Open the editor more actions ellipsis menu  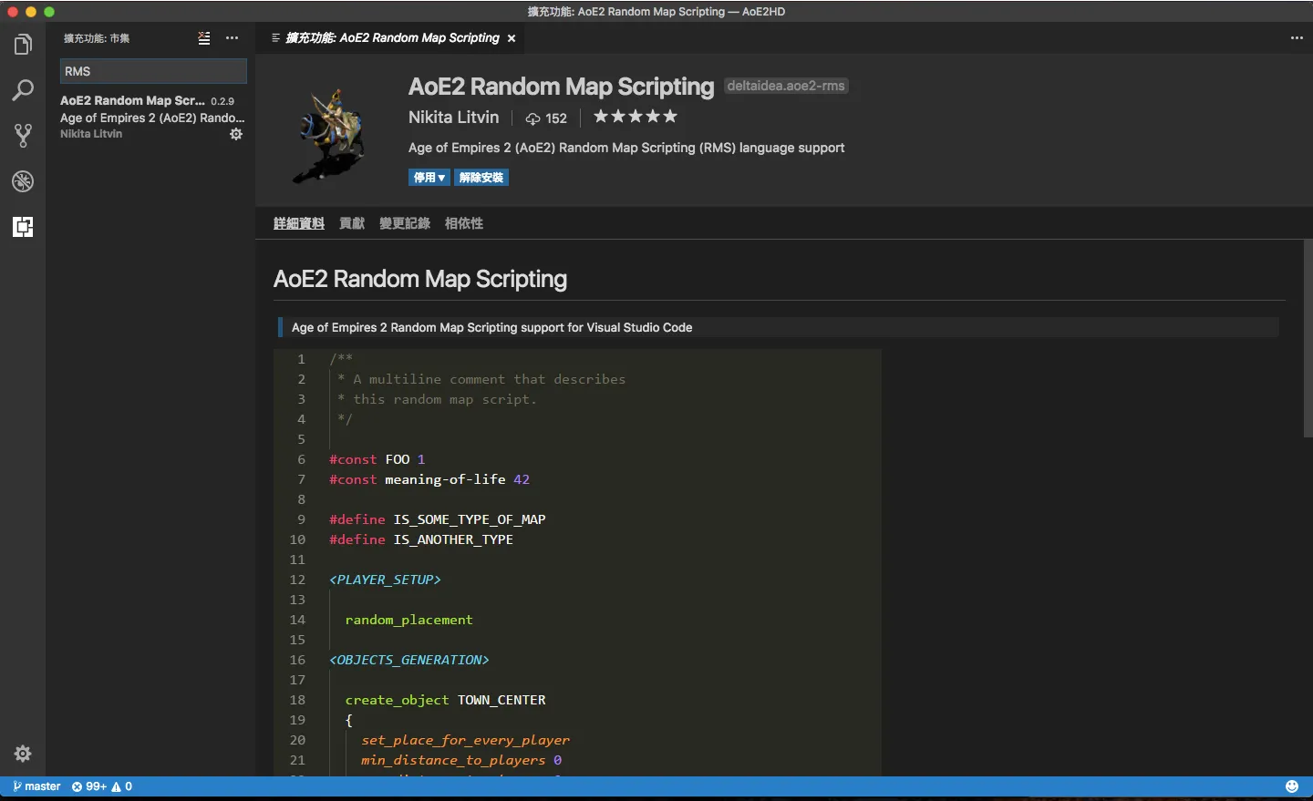tap(1297, 38)
